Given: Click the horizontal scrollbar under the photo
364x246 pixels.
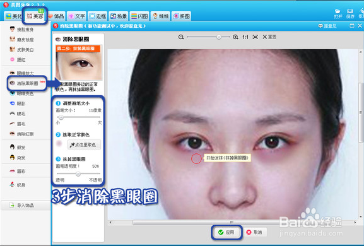Looking at the screenshot, I should (232, 222).
